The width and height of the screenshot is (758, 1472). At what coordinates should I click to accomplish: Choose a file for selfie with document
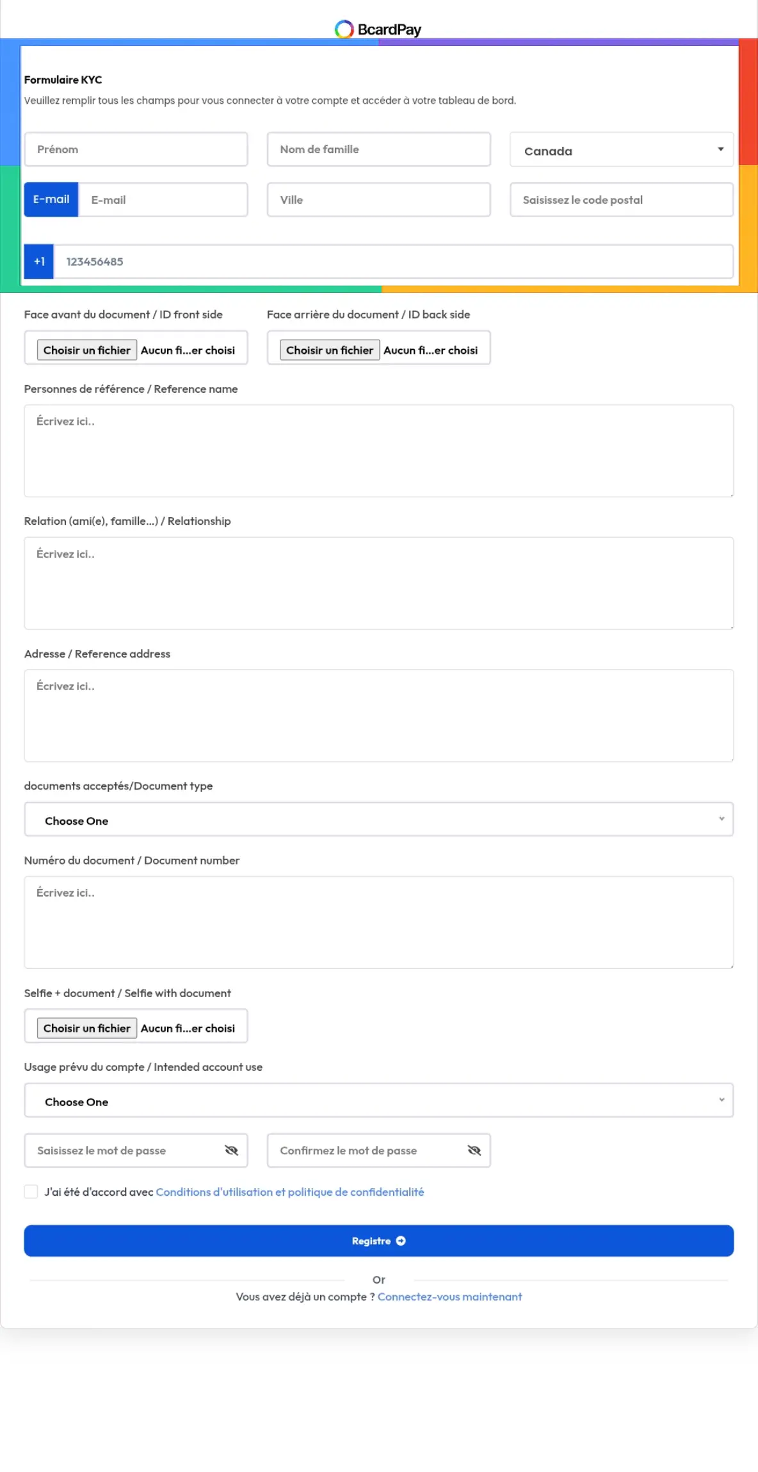pyautogui.click(x=87, y=1028)
